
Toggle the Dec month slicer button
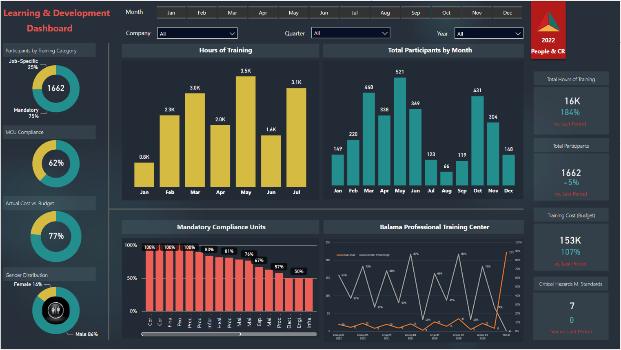[508, 13]
